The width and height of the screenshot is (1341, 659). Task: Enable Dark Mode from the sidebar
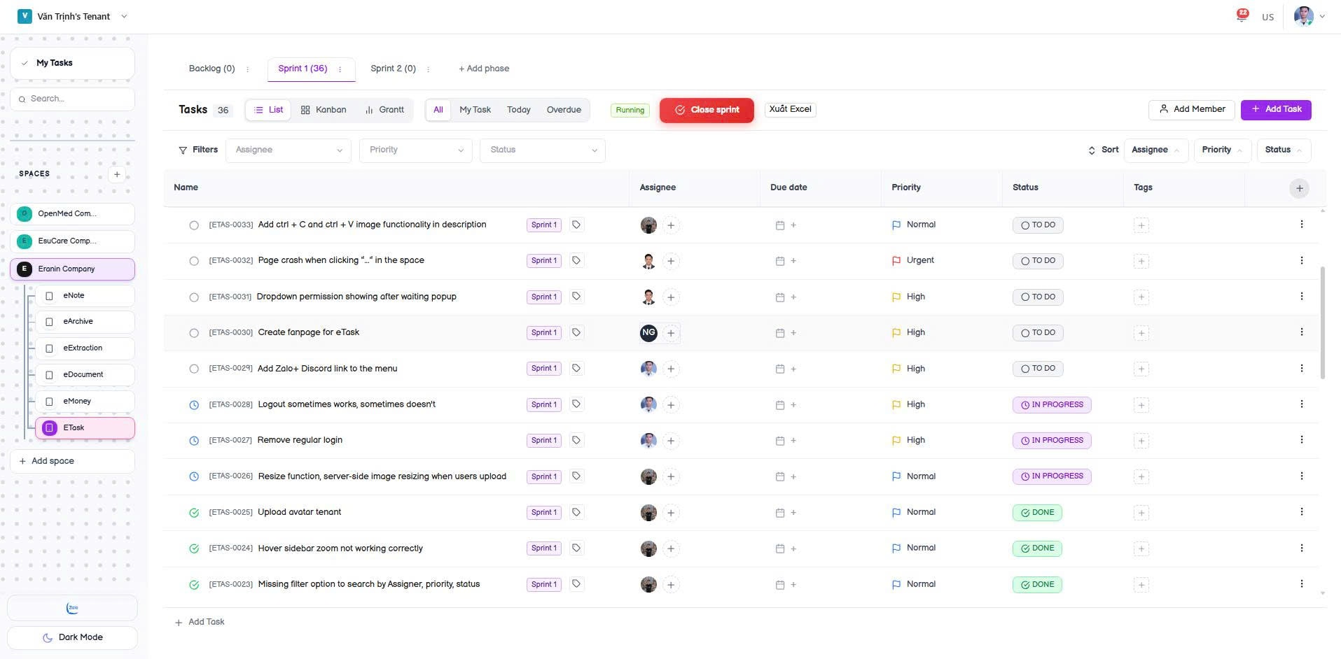tap(72, 637)
